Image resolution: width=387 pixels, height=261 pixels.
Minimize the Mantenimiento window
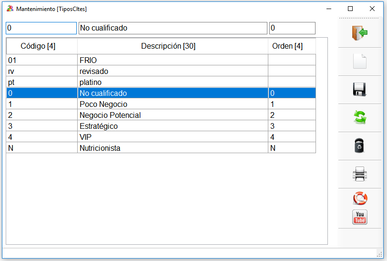tap(329, 9)
